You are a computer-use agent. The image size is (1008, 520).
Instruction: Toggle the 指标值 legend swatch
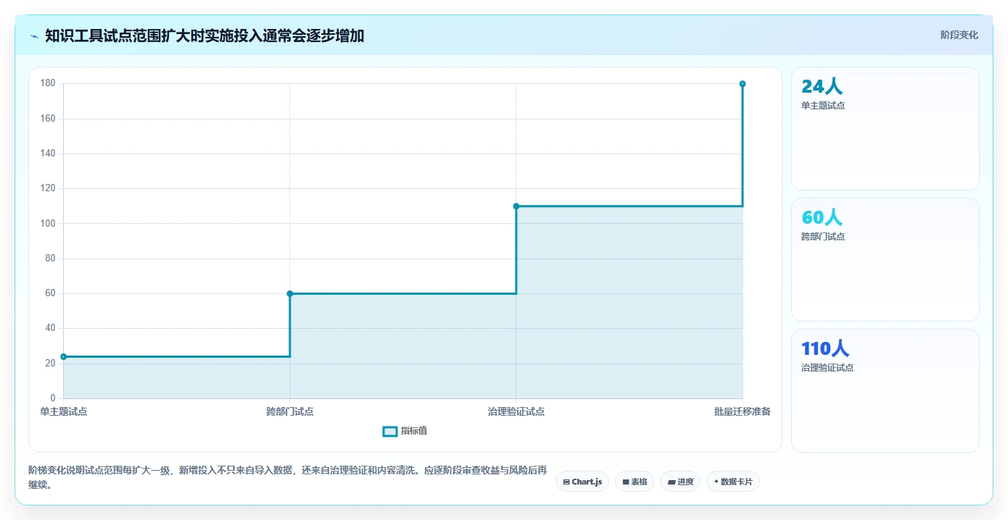389,432
